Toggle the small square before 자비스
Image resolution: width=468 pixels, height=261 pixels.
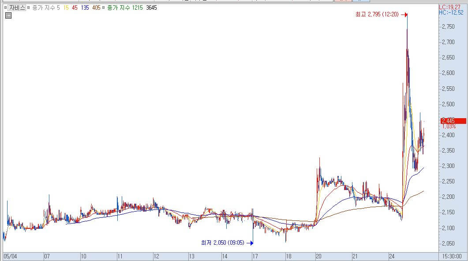5,8
